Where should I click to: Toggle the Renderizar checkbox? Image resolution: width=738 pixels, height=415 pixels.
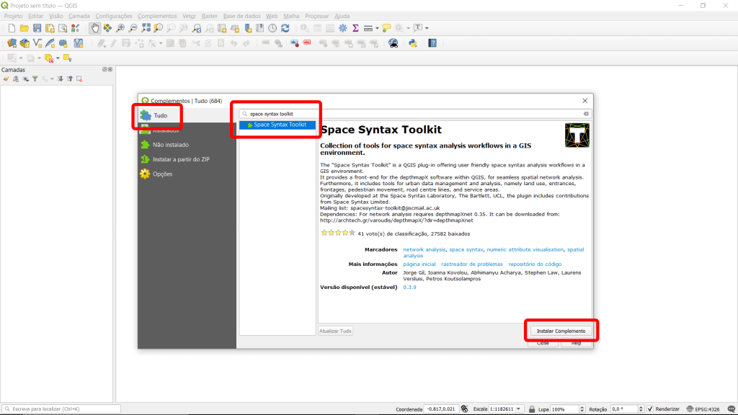[x=650, y=409]
